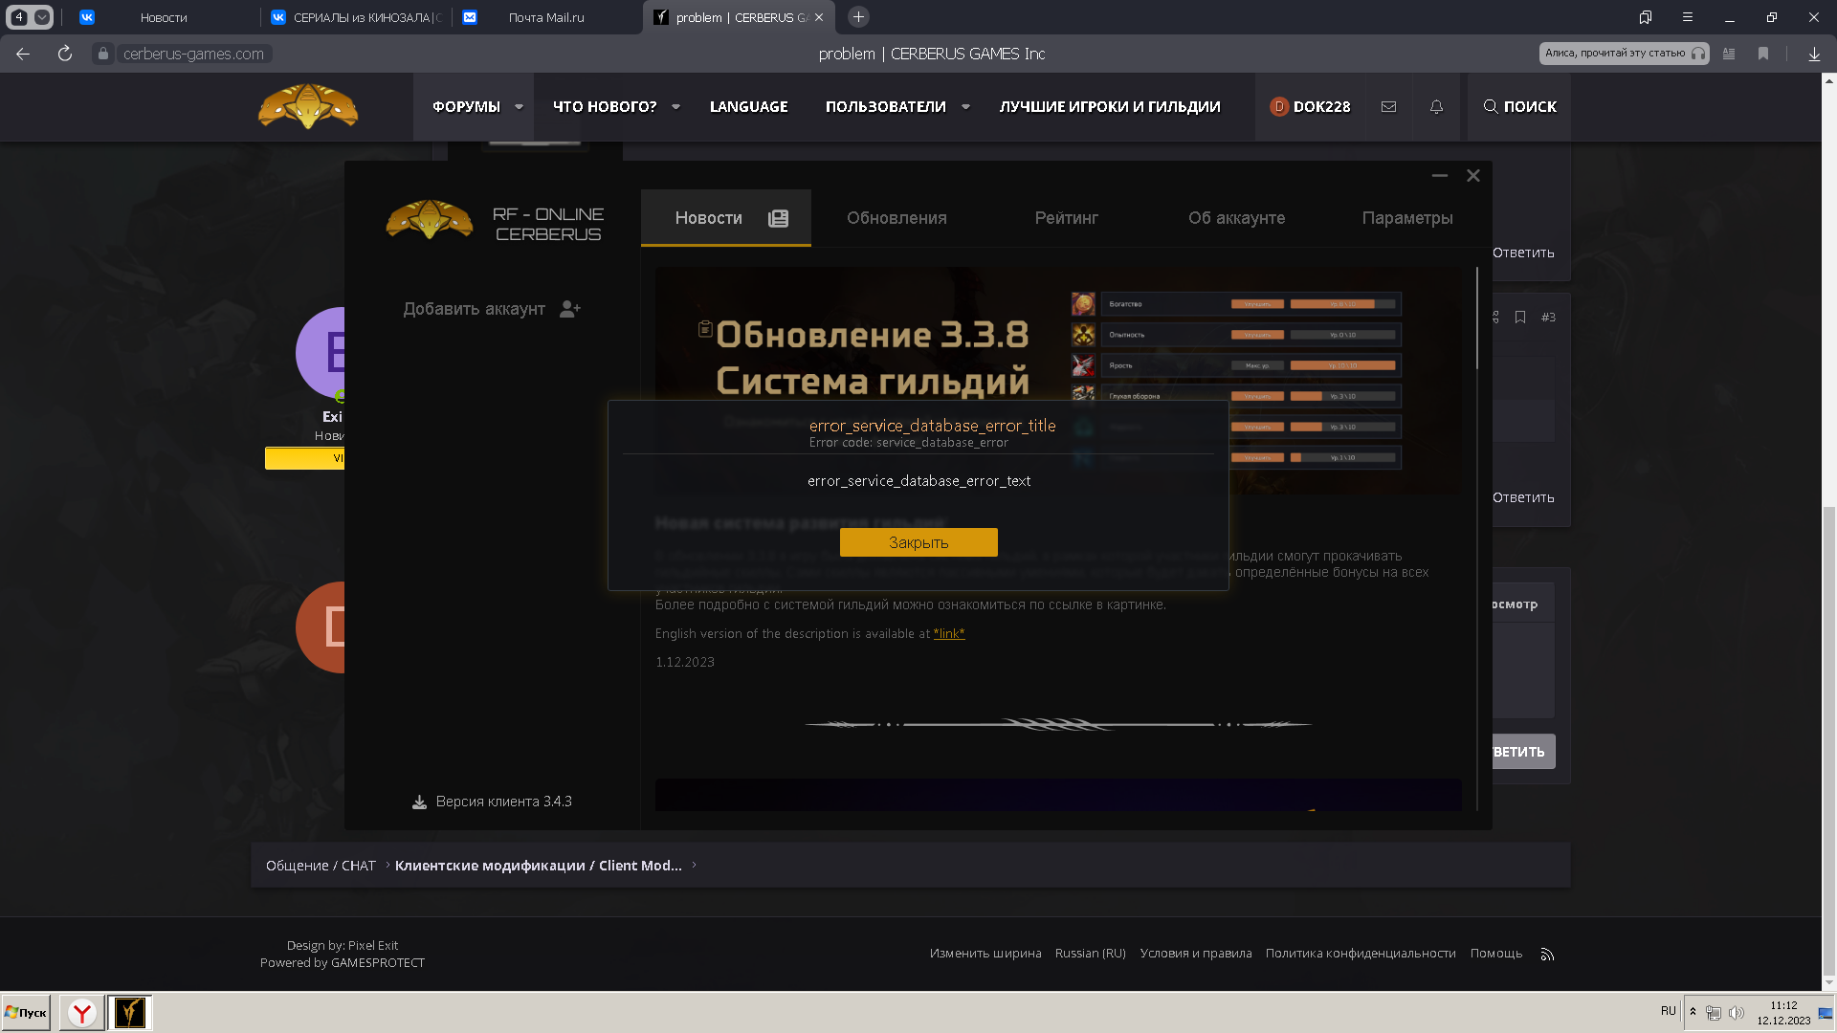Switch to the VK Новости browser tab
1837x1033 pixels.
coord(164,17)
